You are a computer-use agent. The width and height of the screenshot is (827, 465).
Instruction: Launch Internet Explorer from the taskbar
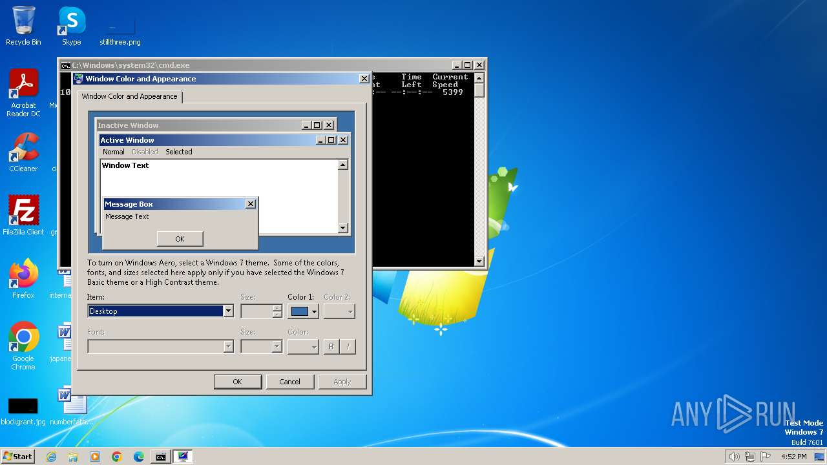click(x=52, y=457)
